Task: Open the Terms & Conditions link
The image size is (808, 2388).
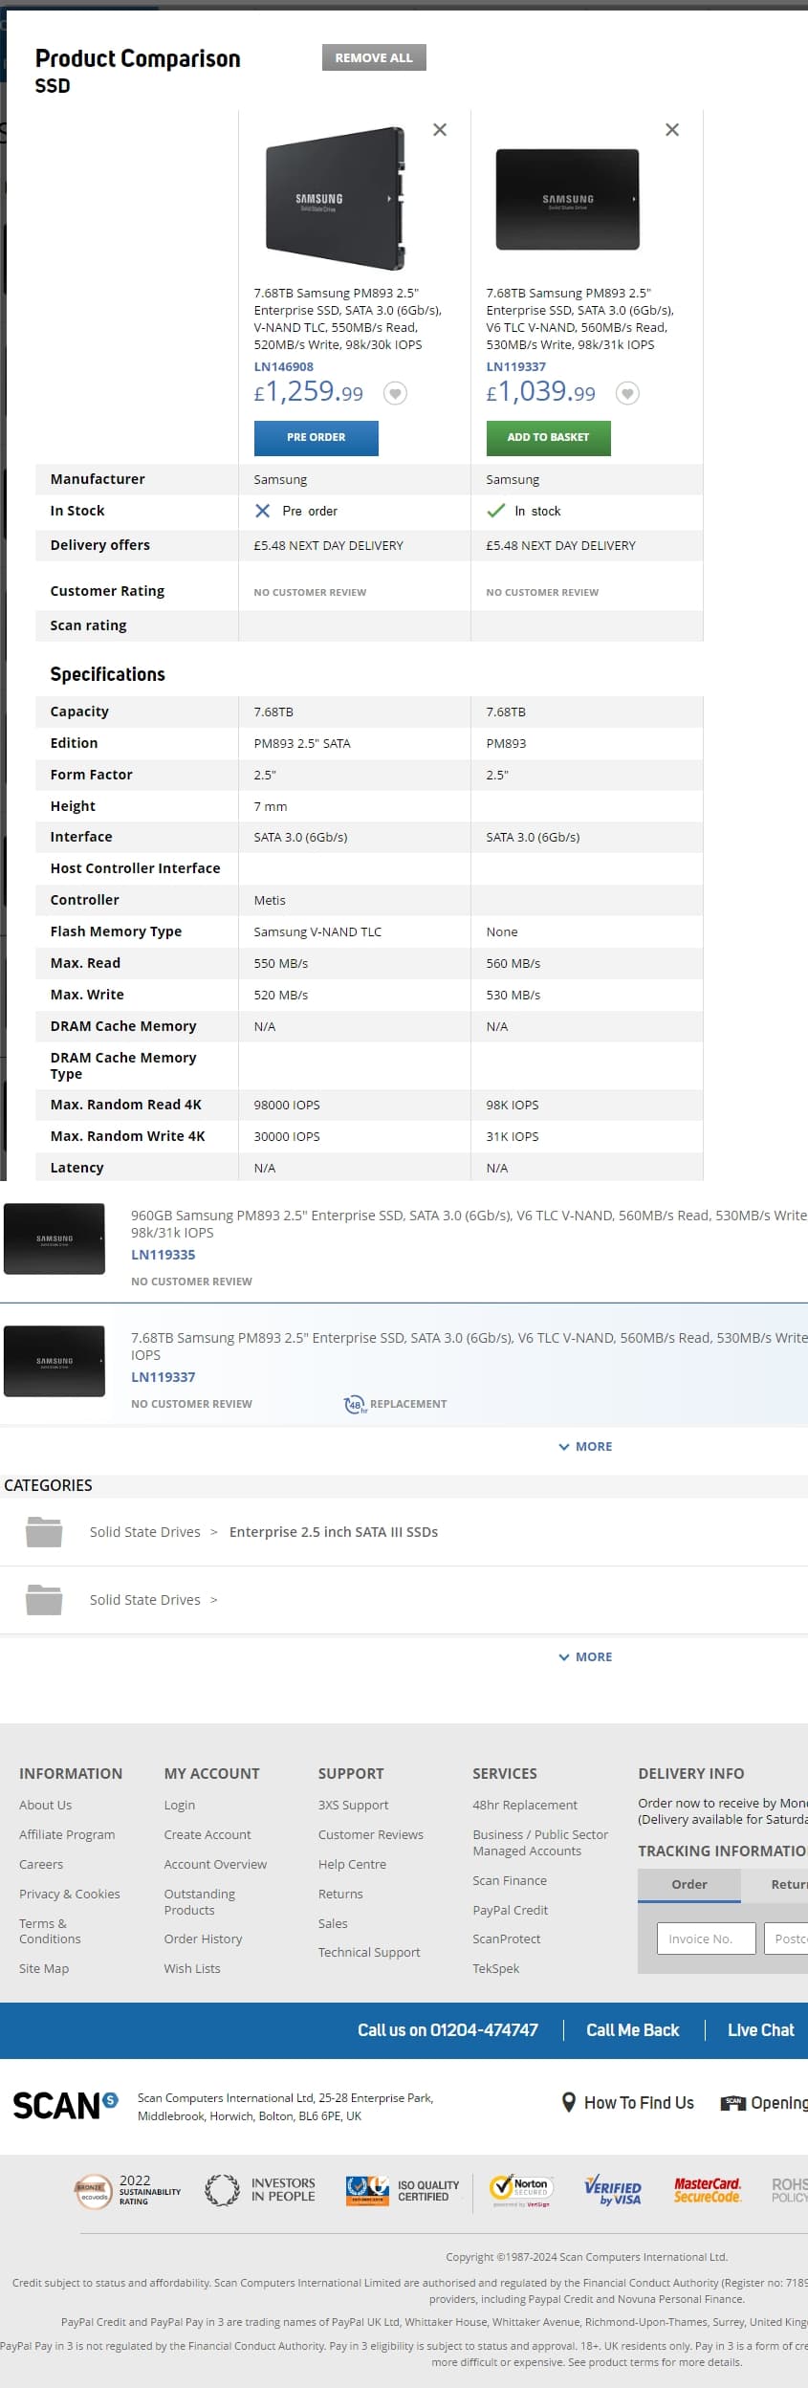Action: pos(50,1931)
